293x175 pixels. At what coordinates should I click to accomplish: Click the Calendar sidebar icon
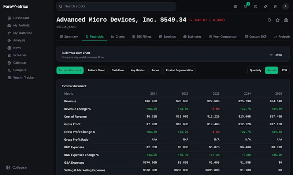point(9,63)
